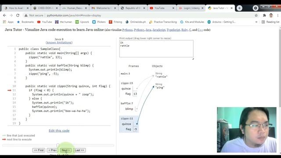Screen dimensions: 281x158
Task: Click the flag value -5 cell
Action: (135, 129)
